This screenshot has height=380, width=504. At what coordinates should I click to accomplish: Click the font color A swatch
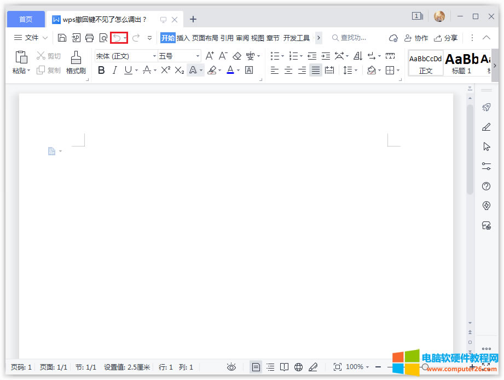(230, 70)
